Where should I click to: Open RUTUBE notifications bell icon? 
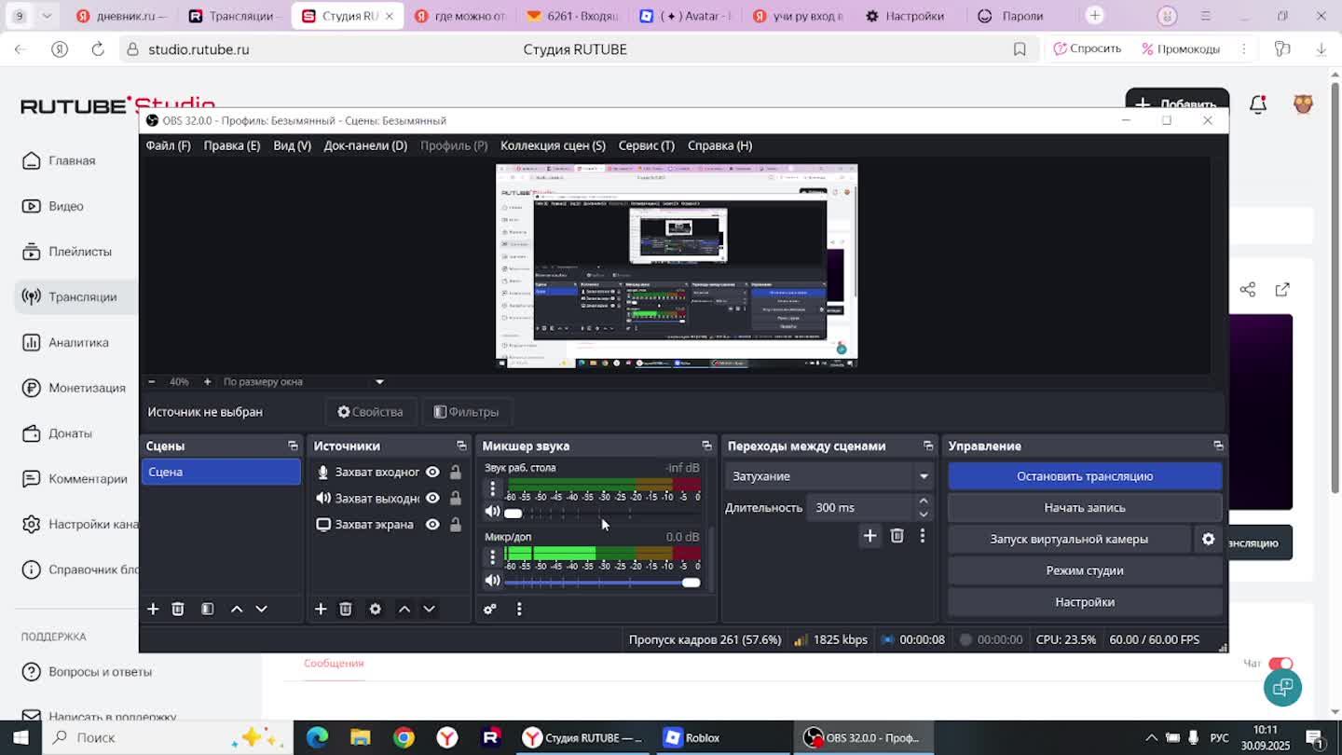point(1258,104)
